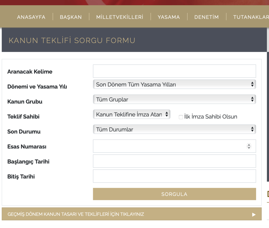269x228 pixels.
Task: Expand the Kanun Grubu dropdown
Action: pos(174,100)
